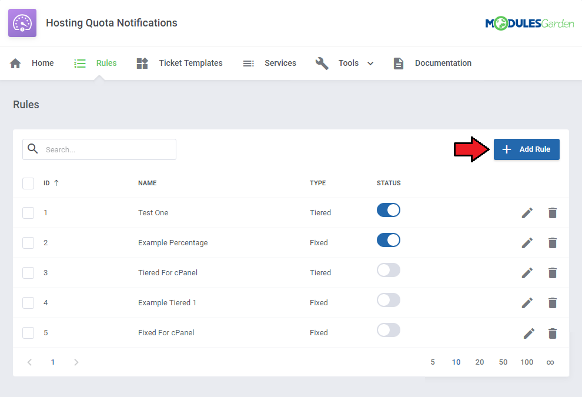The image size is (582, 397).
Task: Enable the Fixed For cPanel status toggle
Action: 389,330
